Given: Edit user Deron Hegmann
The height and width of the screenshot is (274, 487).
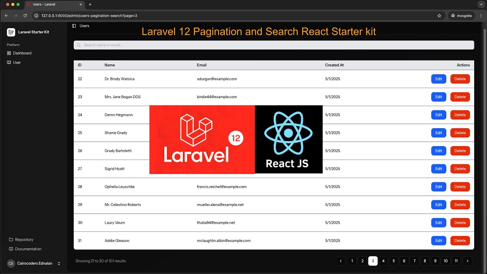Looking at the screenshot, I should pyautogui.click(x=439, y=115).
